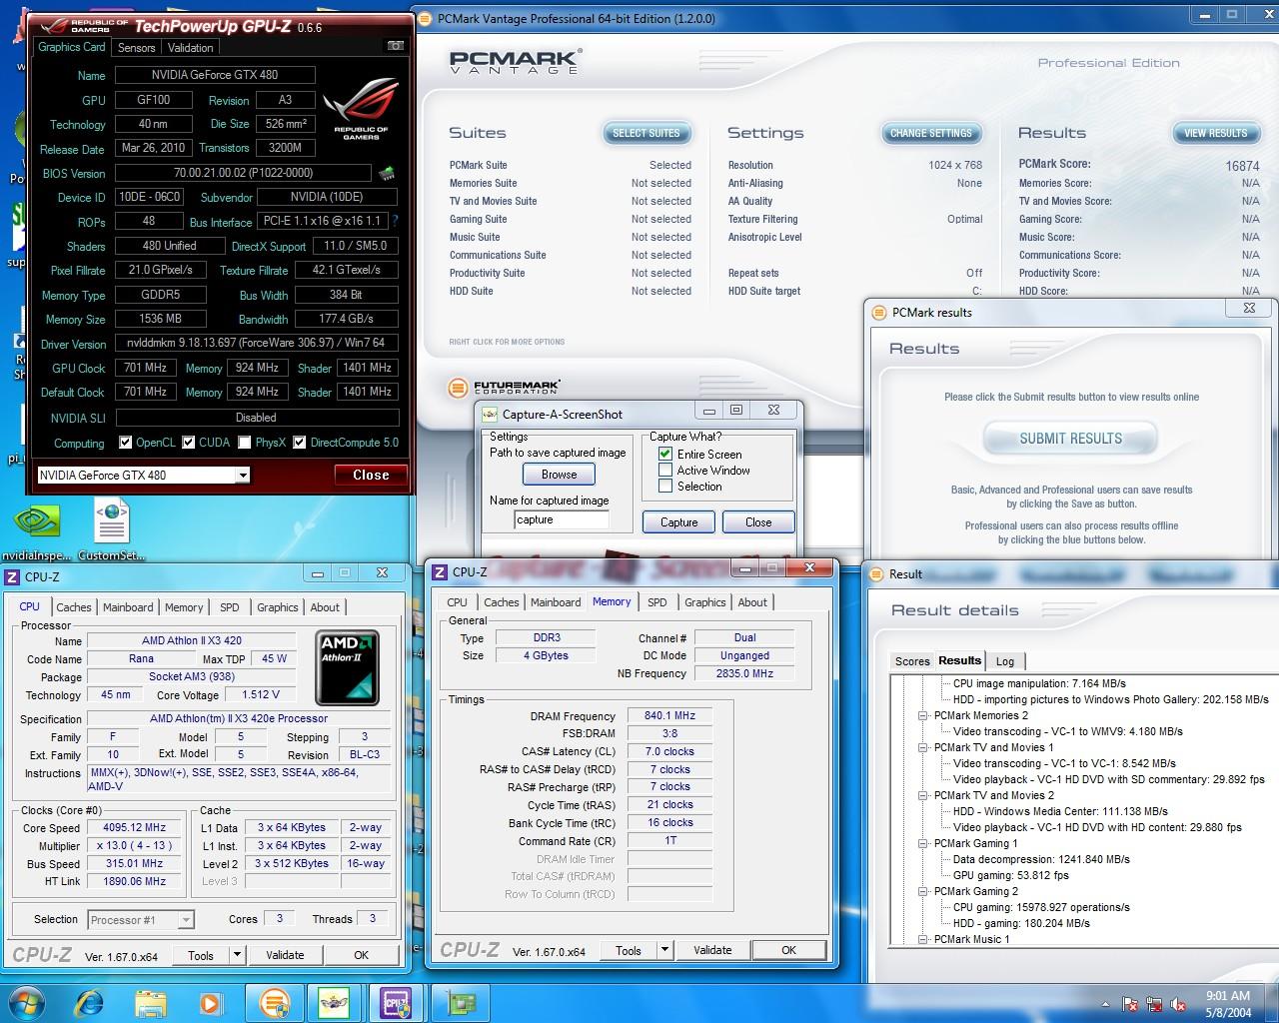
Task: Toggle the DirectCompute 5.0 checkbox
Action: (x=299, y=443)
